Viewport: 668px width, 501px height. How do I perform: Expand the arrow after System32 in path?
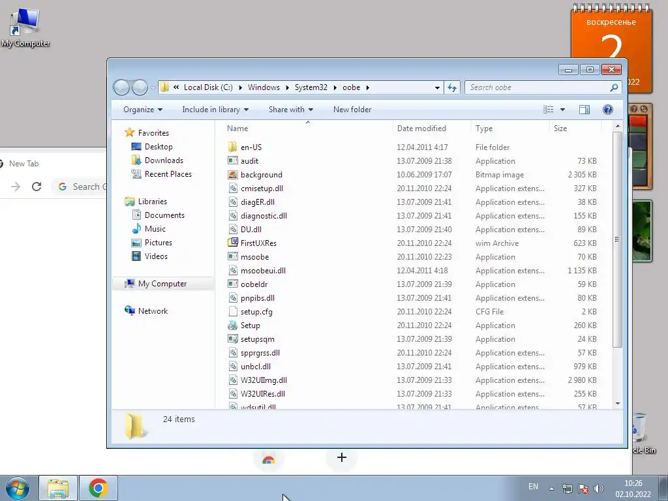click(335, 87)
